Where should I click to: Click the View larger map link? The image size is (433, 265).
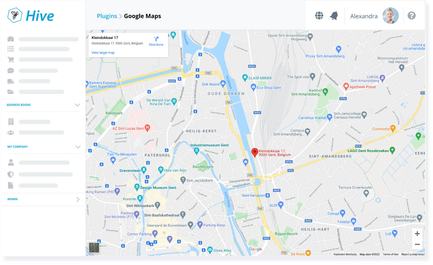tap(103, 53)
